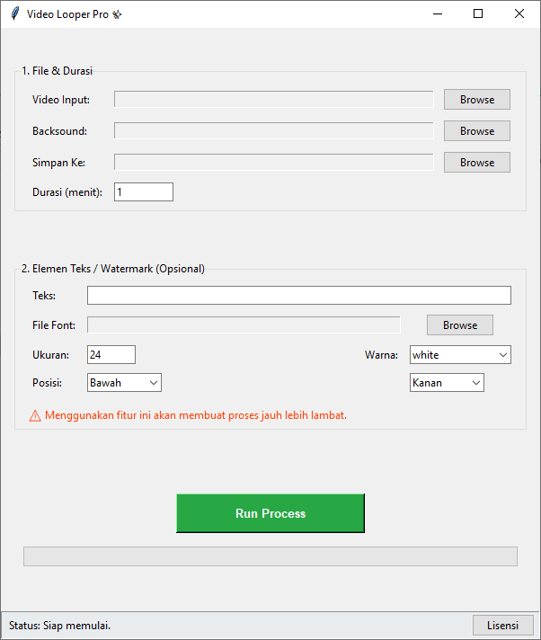Click the Video Input path field
Screen dimensions: 541x640
(273, 100)
